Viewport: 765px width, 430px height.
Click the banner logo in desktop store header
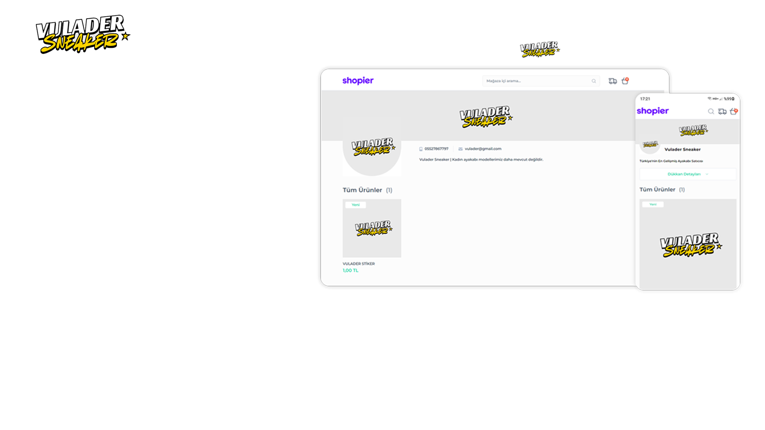coord(486,117)
